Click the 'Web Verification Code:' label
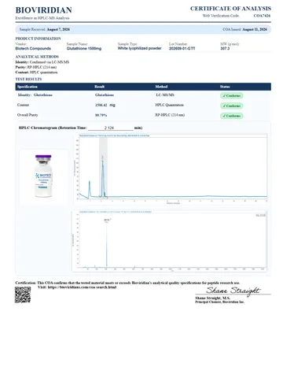Image resolution: width=283 pixels, height=367 pixels. pos(221,16)
